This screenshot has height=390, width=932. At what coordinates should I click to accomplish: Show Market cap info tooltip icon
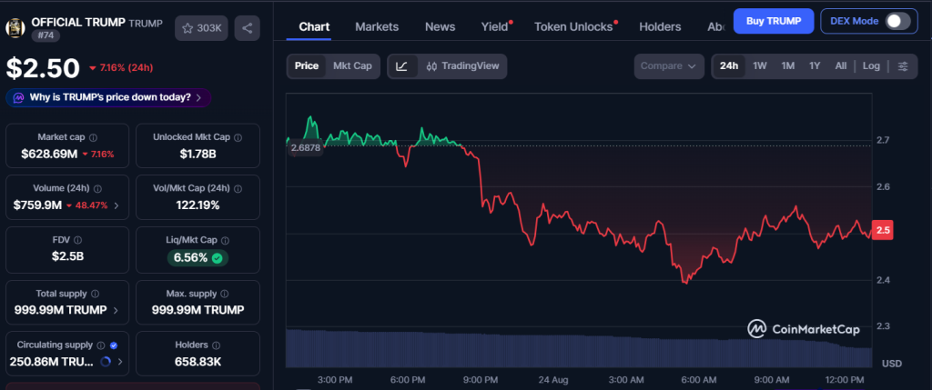pyautogui.click(x=93, y=137)
